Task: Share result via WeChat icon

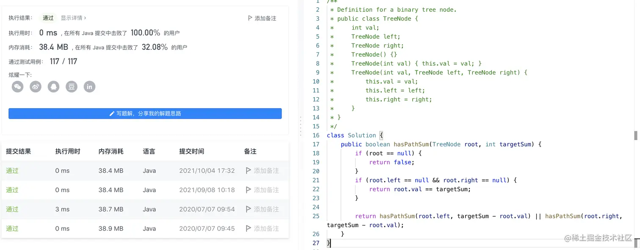Action: coord(17,87)
